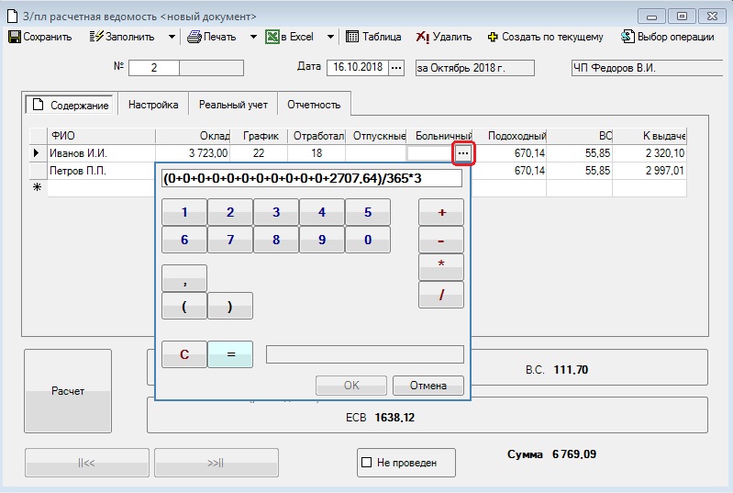733x493 pixels.
Task: Click the Fill (Заполнить) toolbar icon
Action: [x=97, y=37]
